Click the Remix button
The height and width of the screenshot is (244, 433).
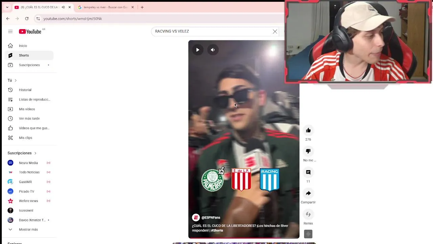308,214
